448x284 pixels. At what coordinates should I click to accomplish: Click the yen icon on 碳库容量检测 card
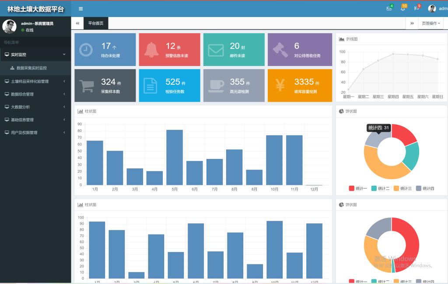coord(280,86)
